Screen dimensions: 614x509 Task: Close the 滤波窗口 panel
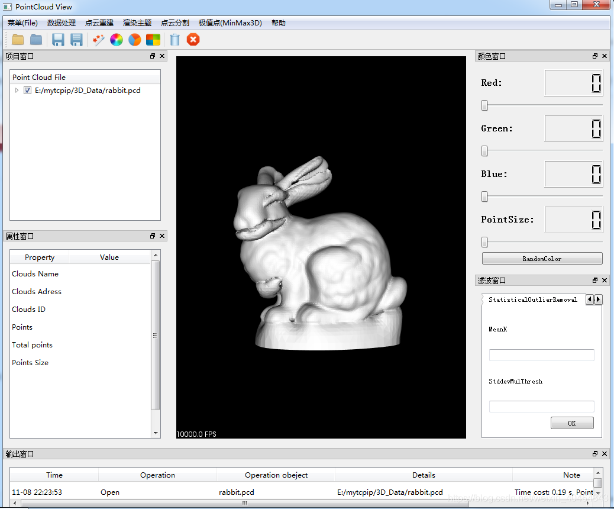(605, 280)
